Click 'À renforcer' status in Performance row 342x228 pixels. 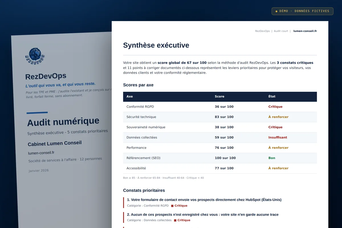point(278,148)
